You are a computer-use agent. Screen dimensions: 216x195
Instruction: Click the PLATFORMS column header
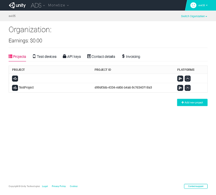(186, 70)
